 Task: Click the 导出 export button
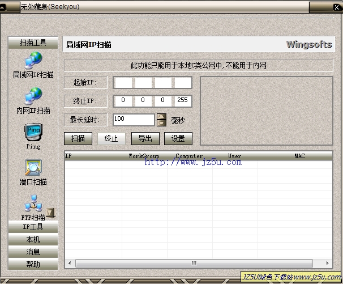tap(145, 138)
